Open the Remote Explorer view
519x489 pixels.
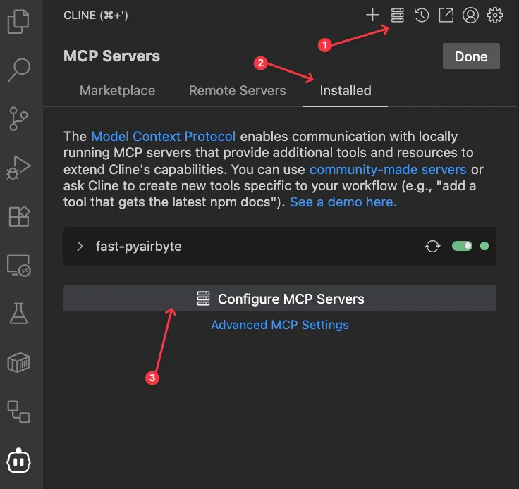click(19, 266)
